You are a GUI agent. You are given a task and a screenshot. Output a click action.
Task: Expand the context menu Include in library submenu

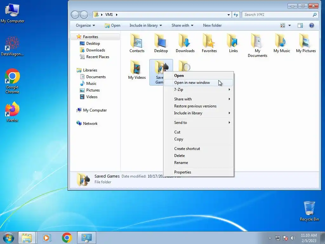tap(199, 113)
